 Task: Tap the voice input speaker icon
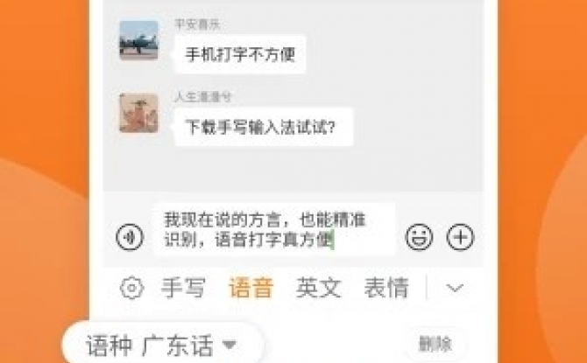pos(130,237)
